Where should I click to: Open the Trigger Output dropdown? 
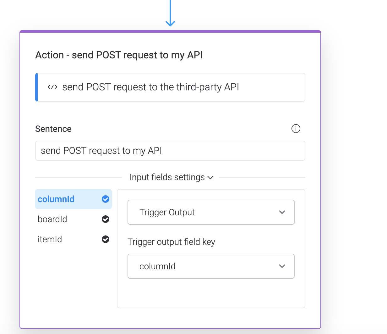pyautogui.click(x=211, y=212)
